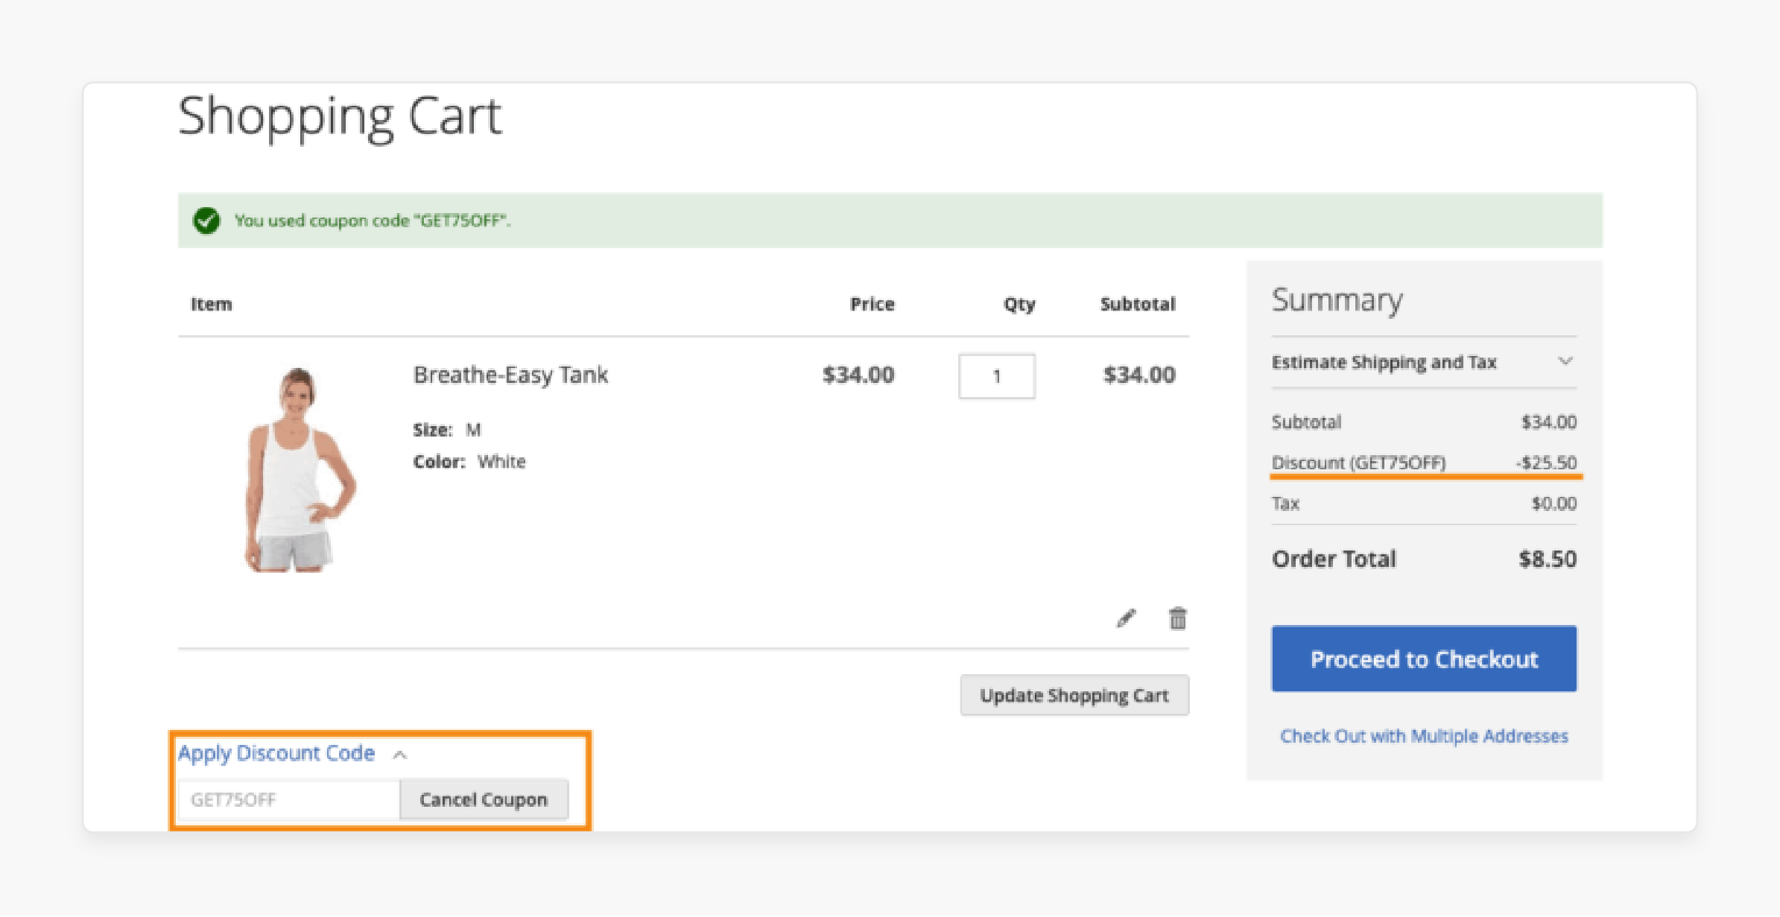Screen dimensions: 1780x917
Task: Click the Discount (GET75OFF) label
Action: click(x=1358, y=463)
